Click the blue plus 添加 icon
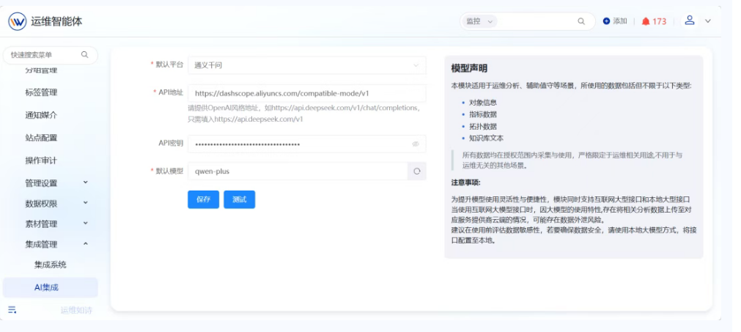 606,21
